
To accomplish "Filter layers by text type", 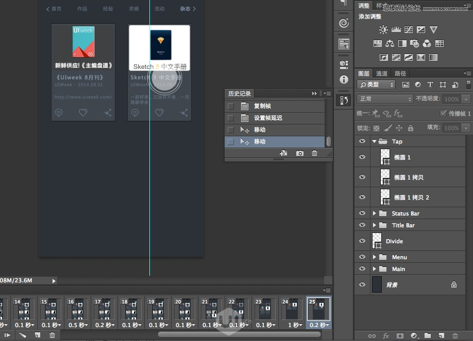I will point(430,85).
